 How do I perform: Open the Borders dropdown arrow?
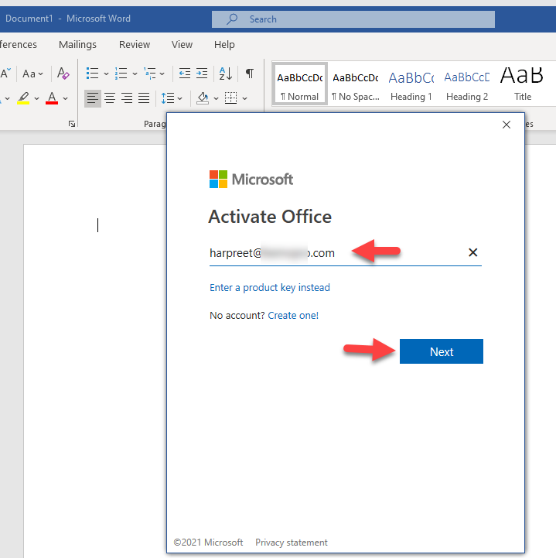(244, 98)
